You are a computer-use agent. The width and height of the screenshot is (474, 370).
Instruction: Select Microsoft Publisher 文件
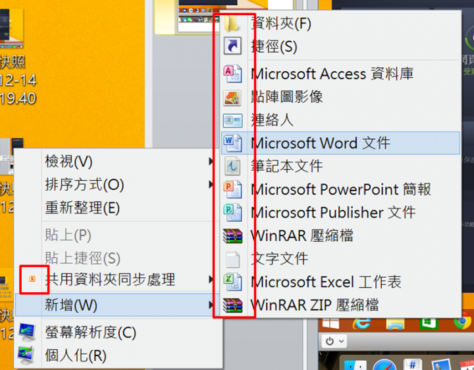click(x=341, y=212)
